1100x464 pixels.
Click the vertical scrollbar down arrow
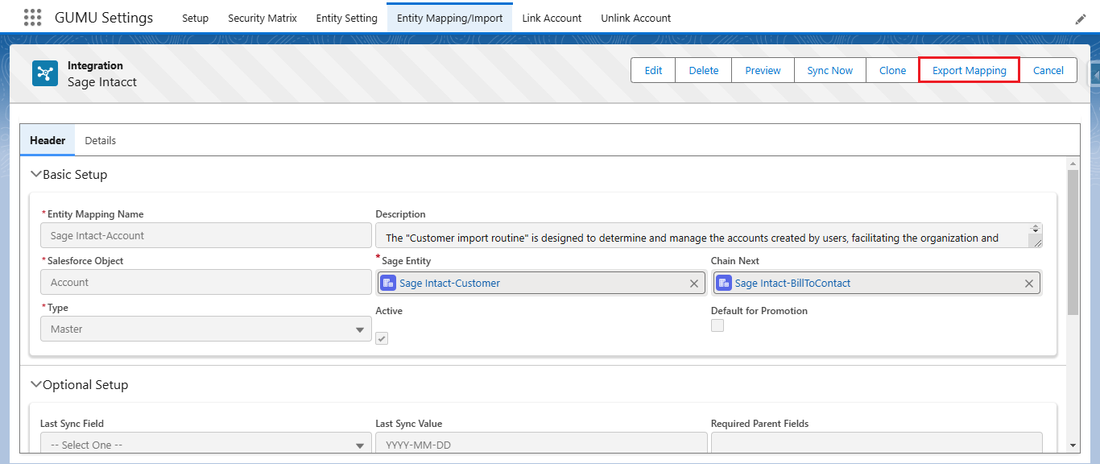coord(1073,445)
